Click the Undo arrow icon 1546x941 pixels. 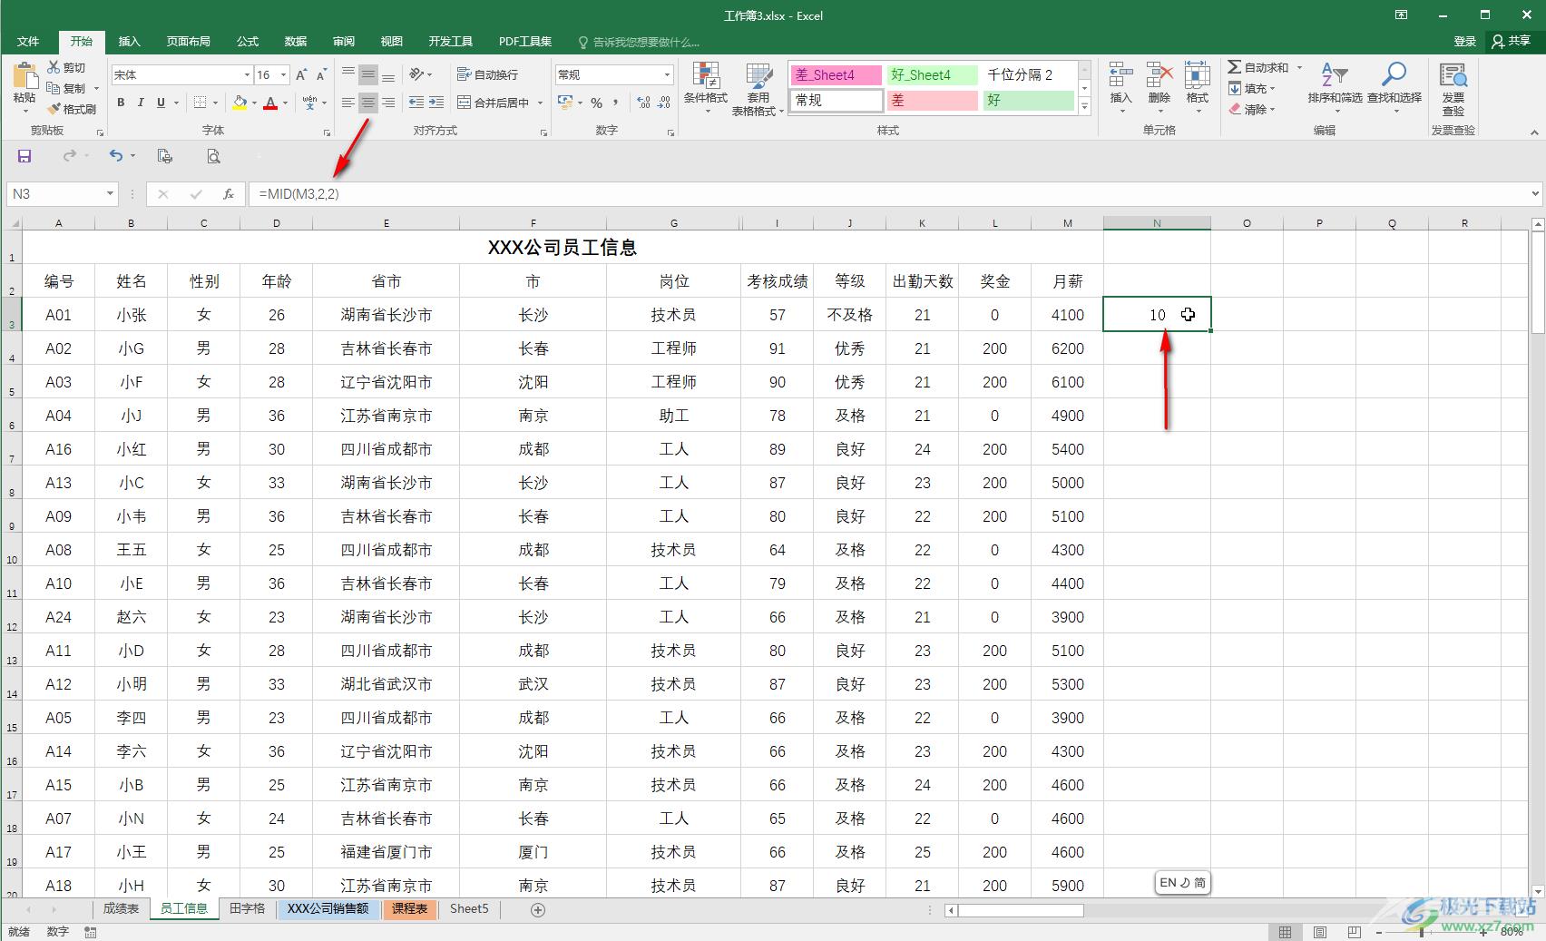(x=115, y=156)
